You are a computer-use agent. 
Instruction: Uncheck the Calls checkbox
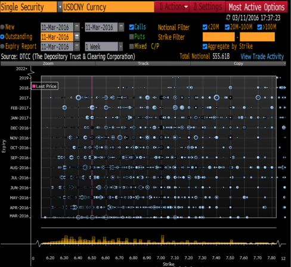tap(131, 27)
